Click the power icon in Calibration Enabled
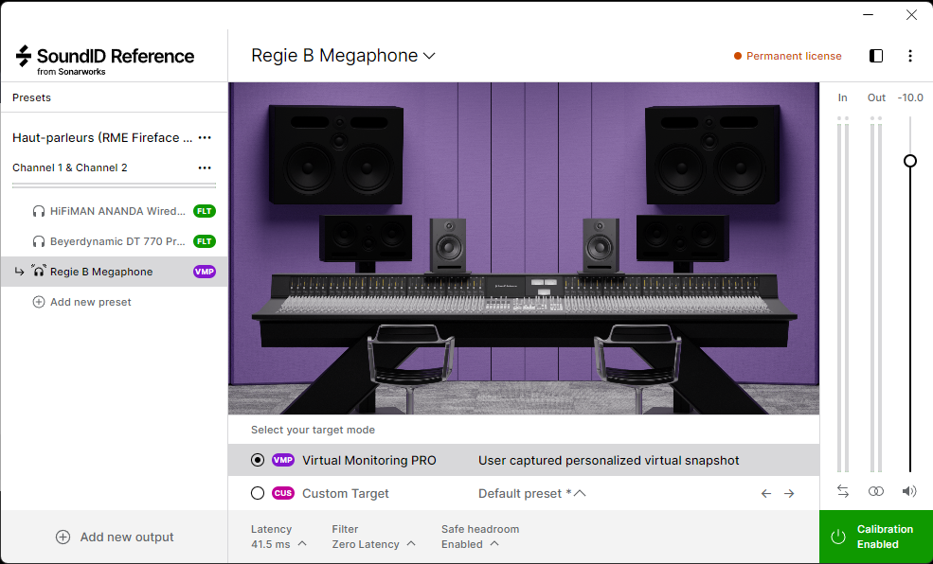 point(837,537)
